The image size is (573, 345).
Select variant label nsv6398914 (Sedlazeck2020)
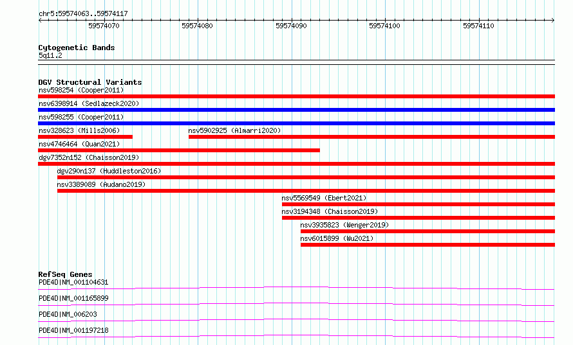coord(89,103)
